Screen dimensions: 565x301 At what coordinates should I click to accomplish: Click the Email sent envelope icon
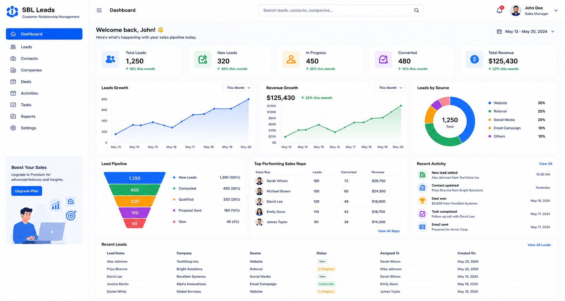422,227
